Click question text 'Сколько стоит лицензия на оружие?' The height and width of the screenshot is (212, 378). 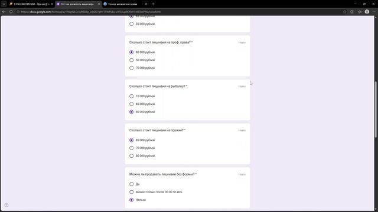pyautogui.click(x=156, y=130)
